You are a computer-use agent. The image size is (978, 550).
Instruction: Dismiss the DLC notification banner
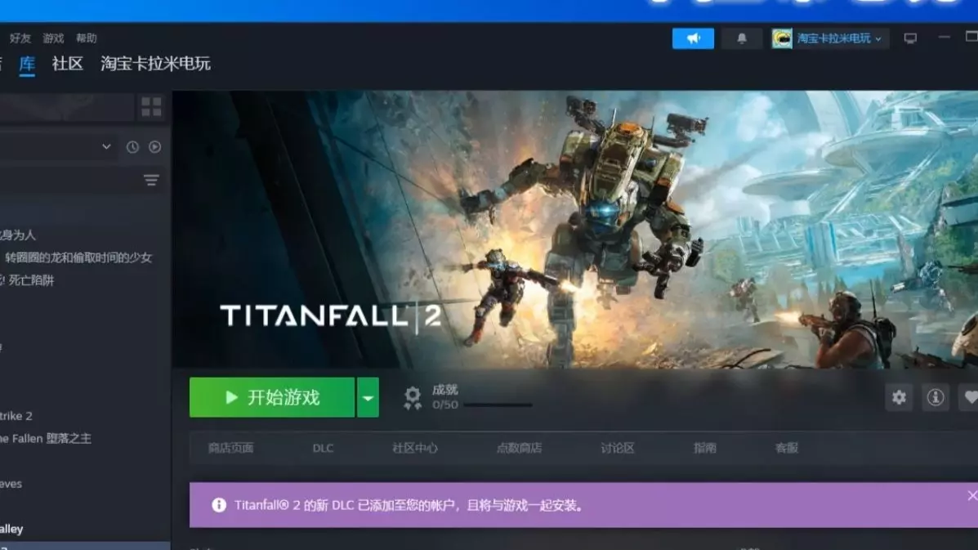(971, 496)
